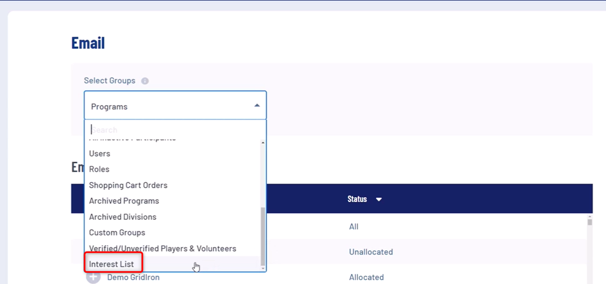Image resolution: width=606 pixels, height=284 pixels.
Task: Select Custom Groups option
Action: [117, 233]
